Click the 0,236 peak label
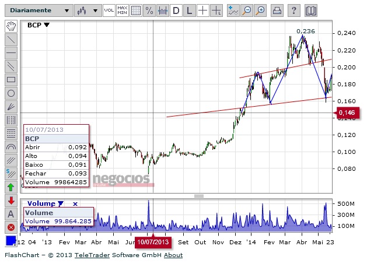 pyautogui.click(x=305, y=31)
